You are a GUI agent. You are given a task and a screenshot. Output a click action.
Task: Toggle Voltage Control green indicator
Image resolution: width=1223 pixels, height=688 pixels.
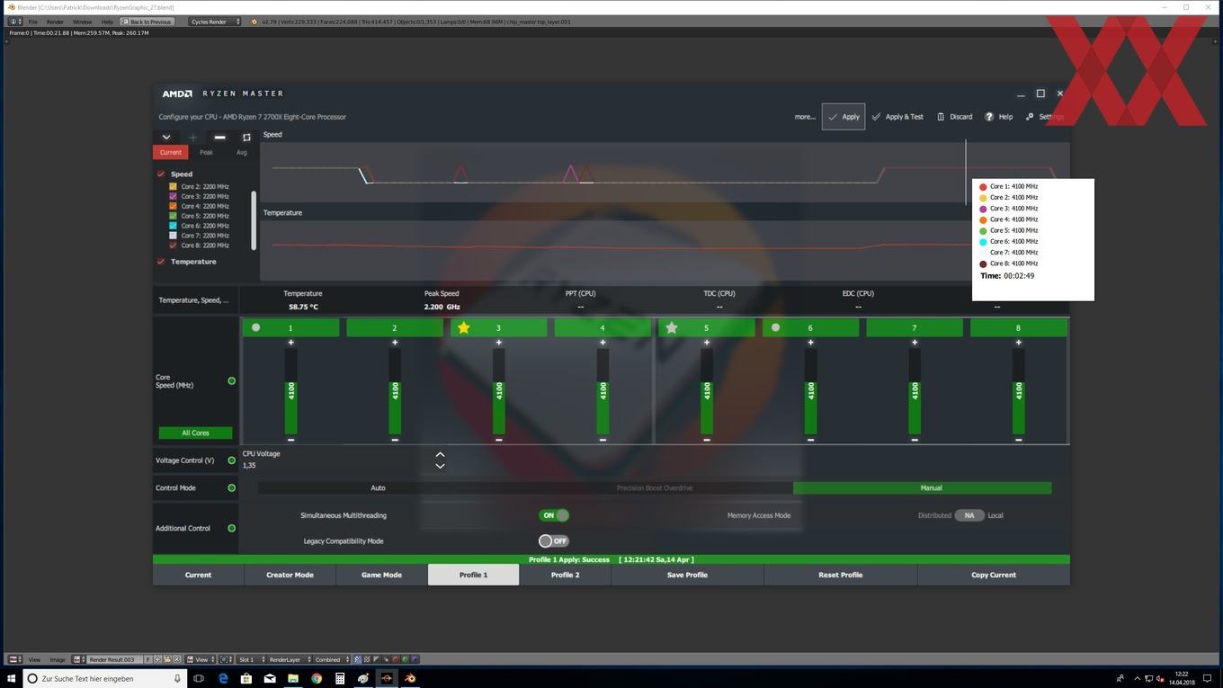point(231,460)
